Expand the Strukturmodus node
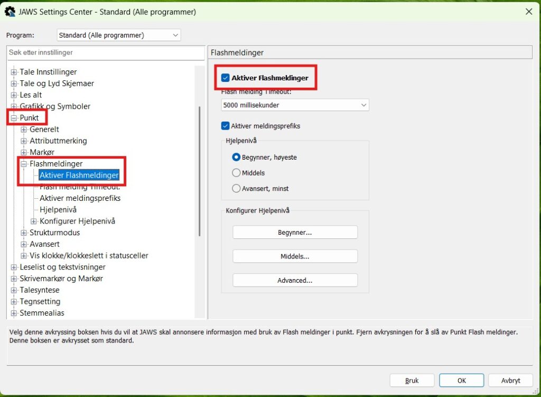 tap(23, 232)
